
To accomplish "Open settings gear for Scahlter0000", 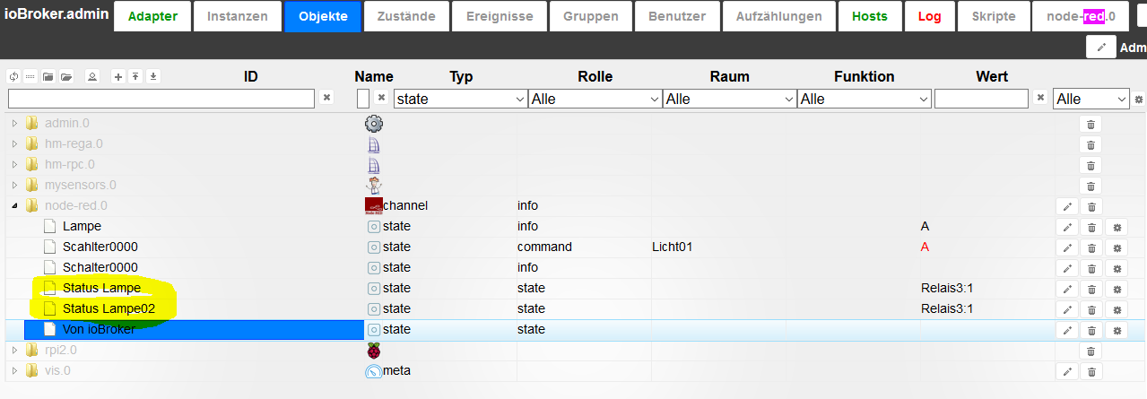I will [1116, 247].
